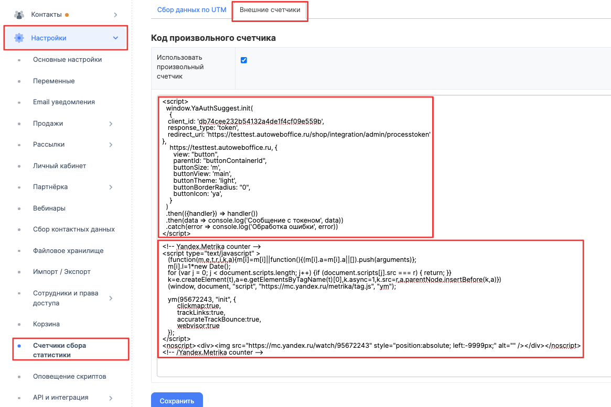Open Контакты menu item
Image resolution: width=611 pixels, height=407 pixels.
click(46, 14)
